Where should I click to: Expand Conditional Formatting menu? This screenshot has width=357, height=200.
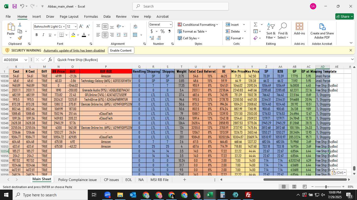[198, 24]
